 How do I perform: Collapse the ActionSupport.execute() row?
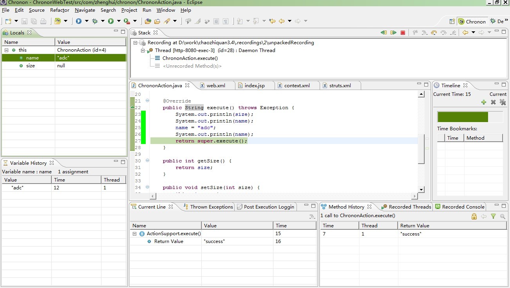[135, 234]
